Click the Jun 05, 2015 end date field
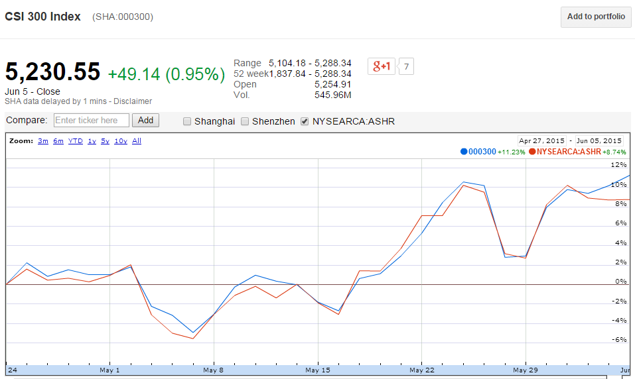Screen dimensions: 635x379 pos(599,140)
